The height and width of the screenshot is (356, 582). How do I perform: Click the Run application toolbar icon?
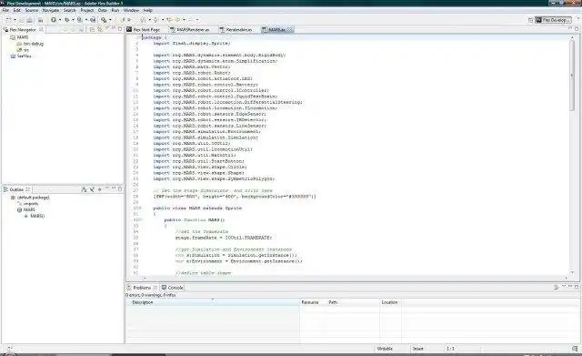[x=54, y=20]
